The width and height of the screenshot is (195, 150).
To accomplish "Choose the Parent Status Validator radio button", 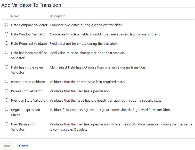I will (7, 81).
